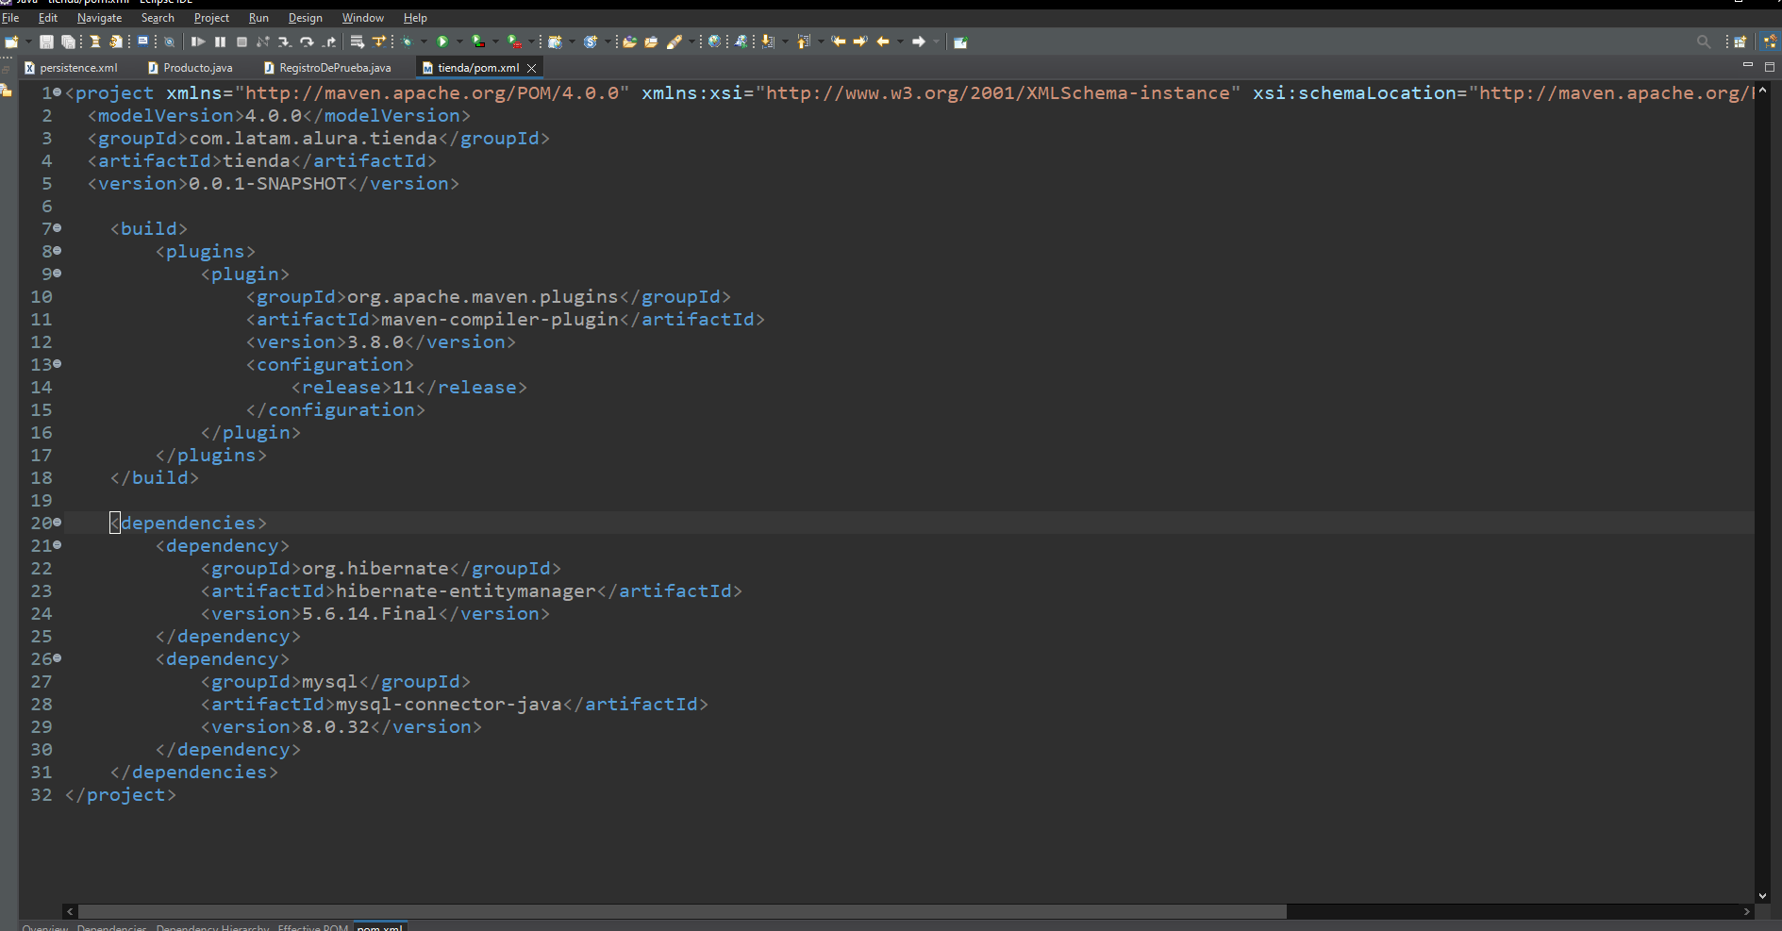Click the Last Edit Location arrow
This screenshot has width=1782, height=931.
[x=839, y=42]
